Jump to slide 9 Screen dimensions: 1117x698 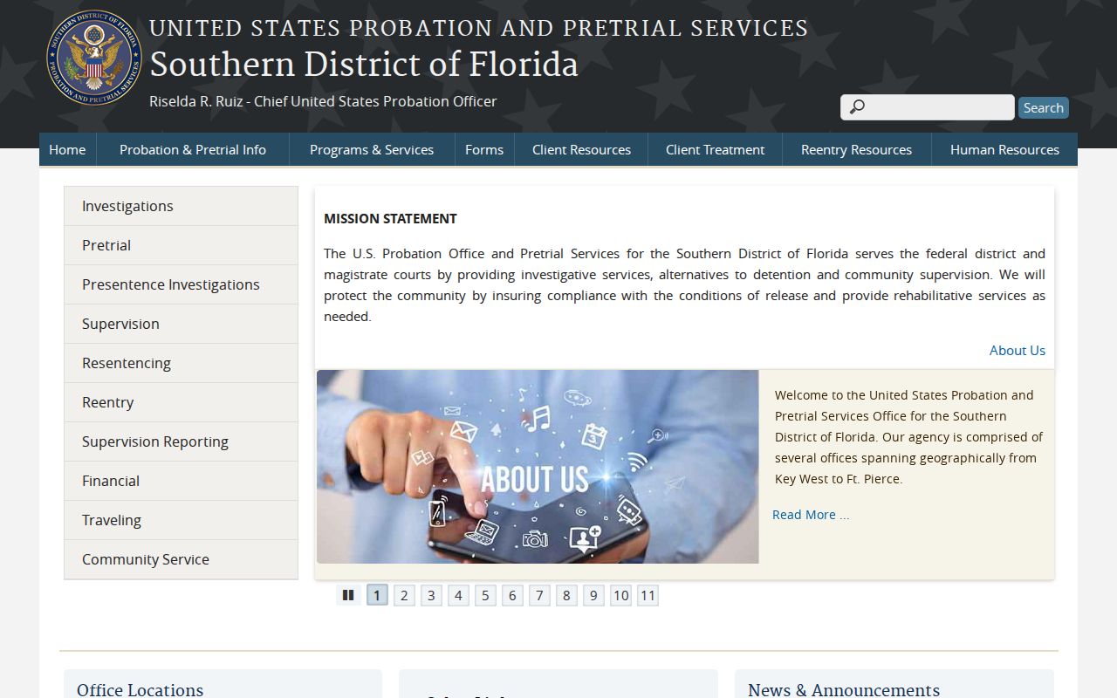coord(593,595)
